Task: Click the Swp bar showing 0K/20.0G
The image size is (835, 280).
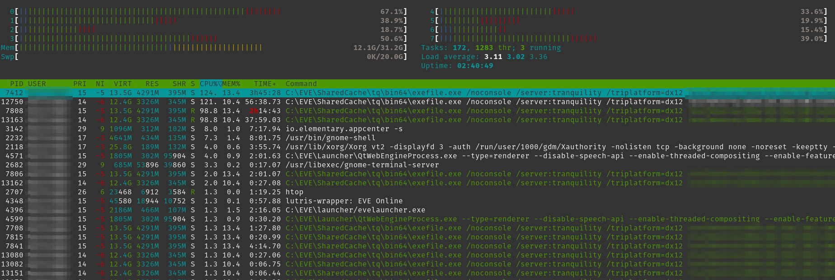Action: click(204, 57)
